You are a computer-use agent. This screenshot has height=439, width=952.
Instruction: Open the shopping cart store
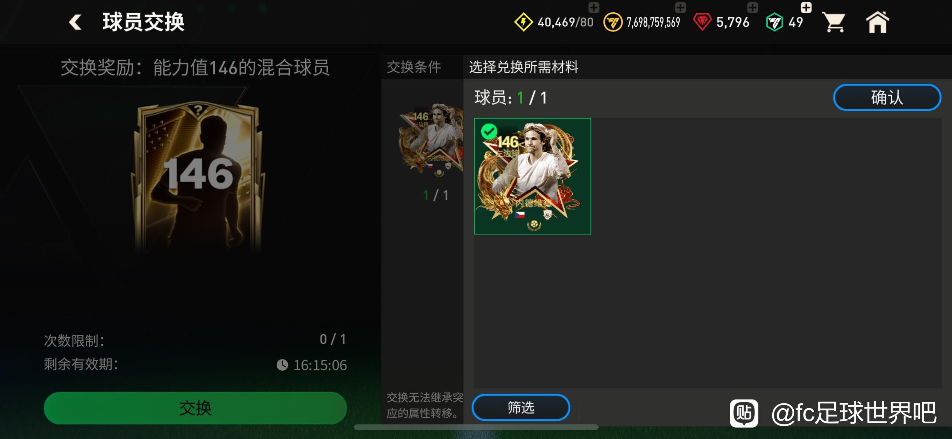tap(834, 22)
